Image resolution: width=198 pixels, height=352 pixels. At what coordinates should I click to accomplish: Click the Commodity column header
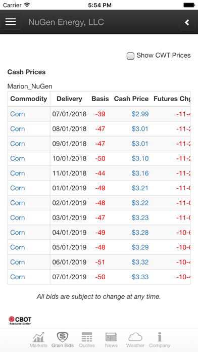[x=29, y=99]
